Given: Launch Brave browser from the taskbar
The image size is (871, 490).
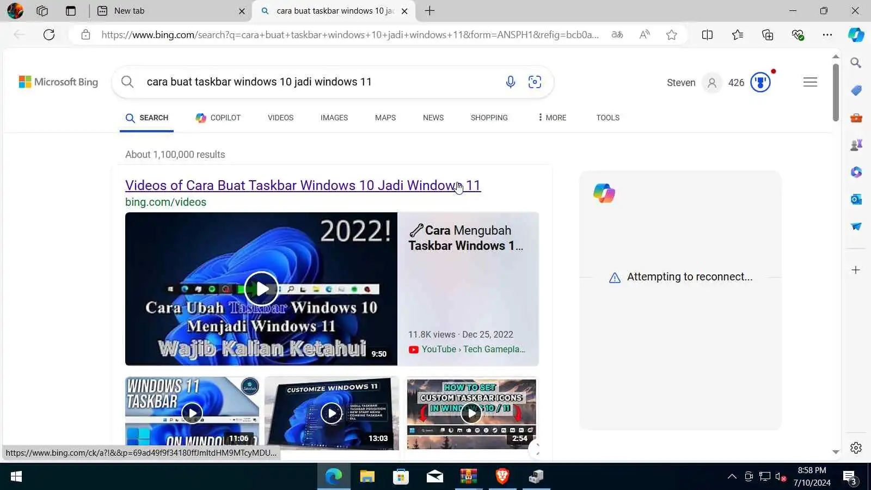Looking at the screenshot, I should 502,477.
